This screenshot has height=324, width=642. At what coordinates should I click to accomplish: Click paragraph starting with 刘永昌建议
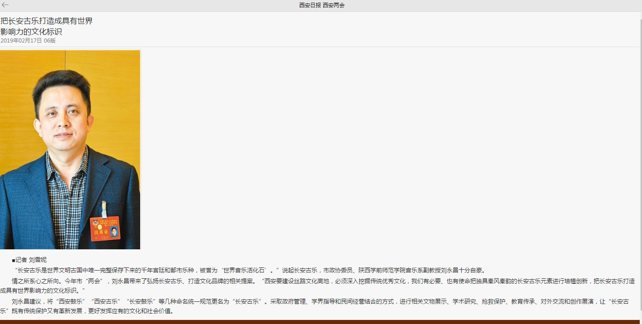[181, 301]
